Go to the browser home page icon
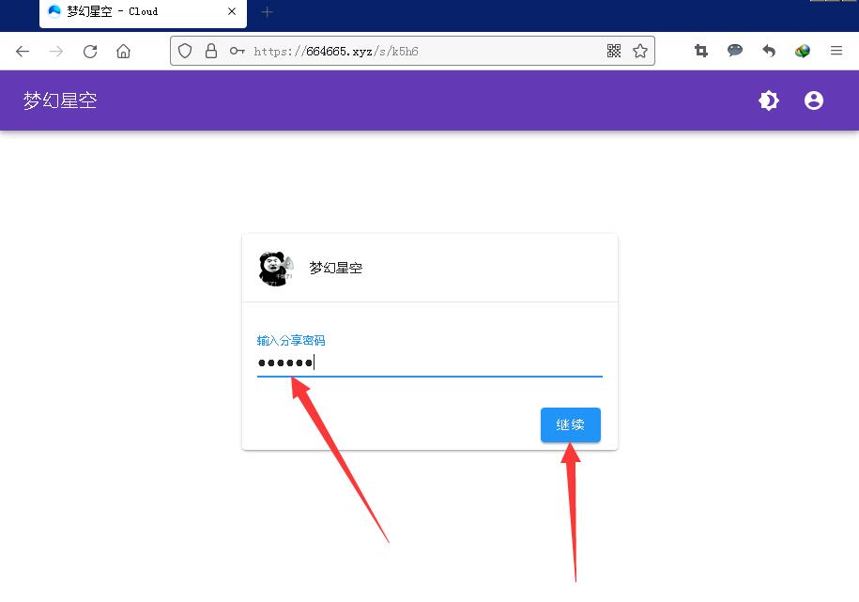The height and width of the screenshot is (602, 859). pyautogui.click(x=123, y=52)
